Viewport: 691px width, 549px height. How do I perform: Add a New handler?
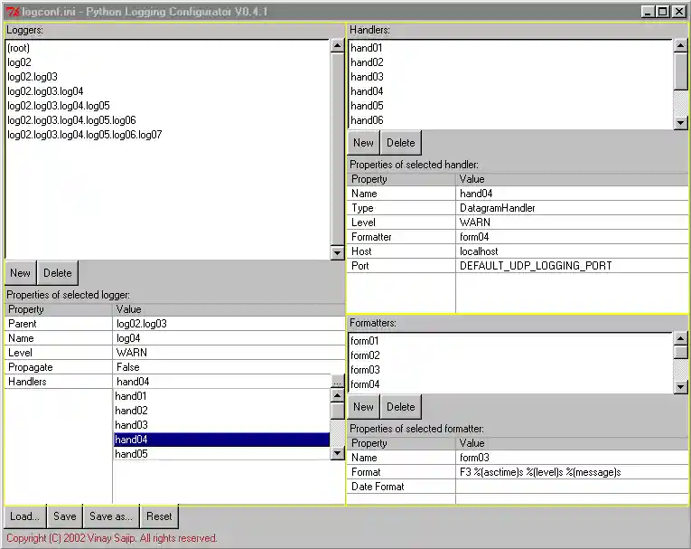pos(363,143)
